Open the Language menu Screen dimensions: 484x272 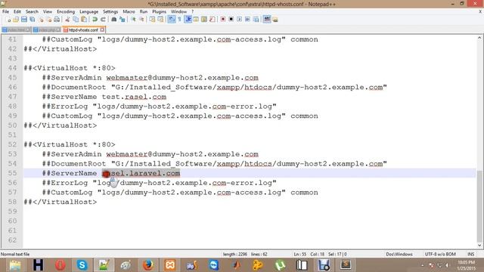click(x=89, y=11)
